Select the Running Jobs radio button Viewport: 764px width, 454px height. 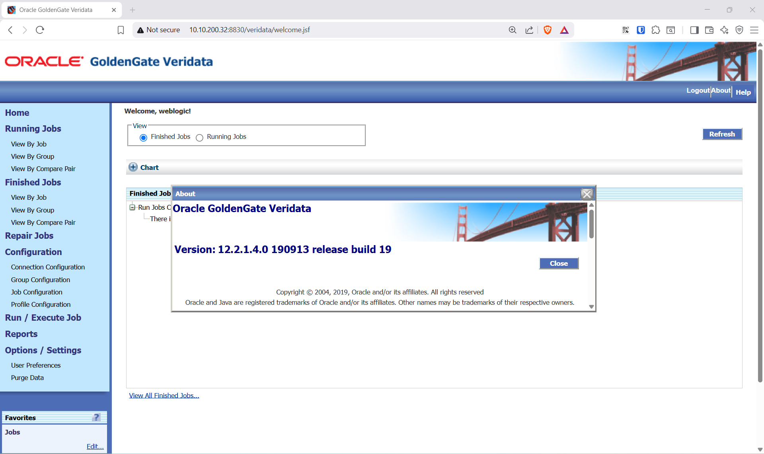(199, 137)
